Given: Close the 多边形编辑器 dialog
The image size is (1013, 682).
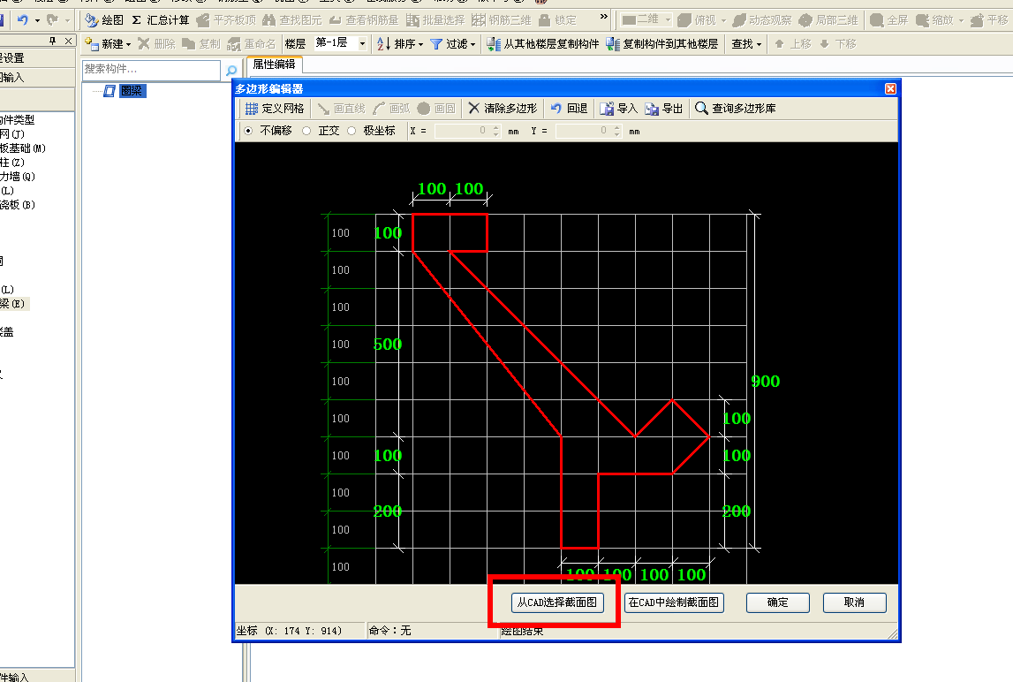Looking at the screenshot, I should point(890,88).
